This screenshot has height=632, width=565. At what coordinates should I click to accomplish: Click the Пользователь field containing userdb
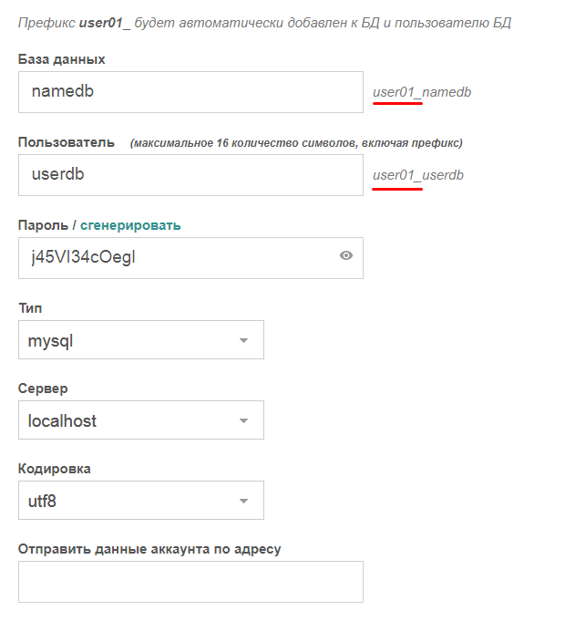click(x=190, y=174)
